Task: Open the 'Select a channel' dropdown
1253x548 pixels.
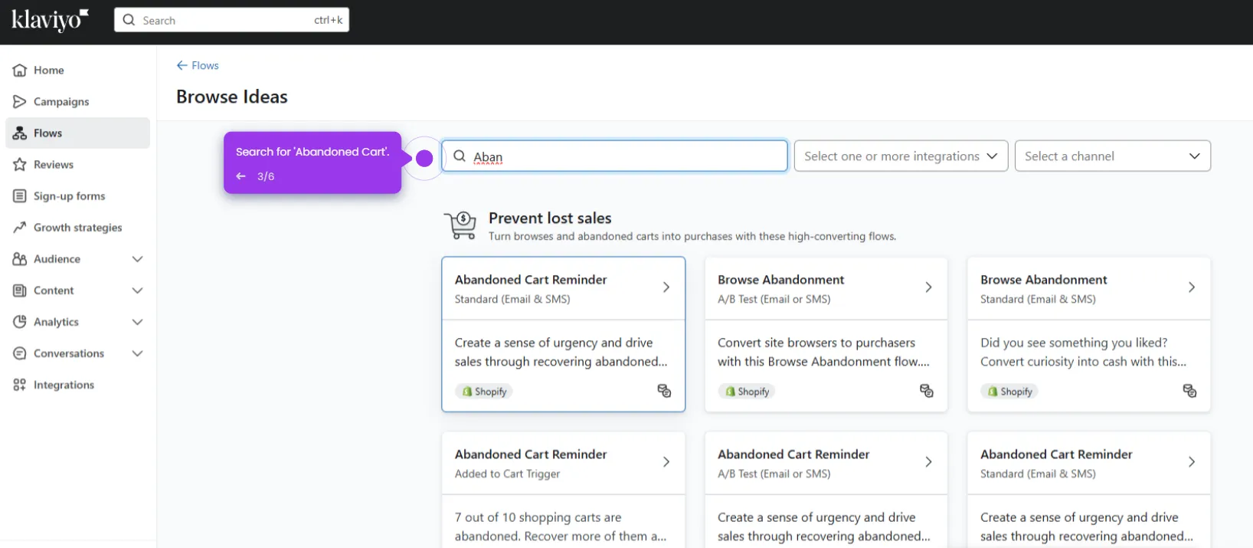Action: tap(1112, 156)
